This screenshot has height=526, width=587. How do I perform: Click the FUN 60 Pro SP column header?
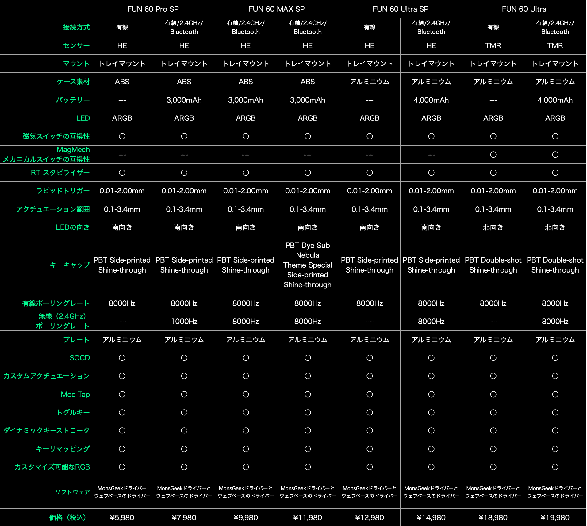click(153, 9)
